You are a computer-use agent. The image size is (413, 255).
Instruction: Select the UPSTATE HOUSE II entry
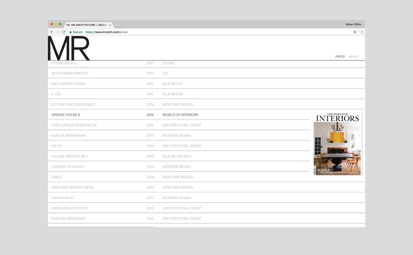coord(65,115)
